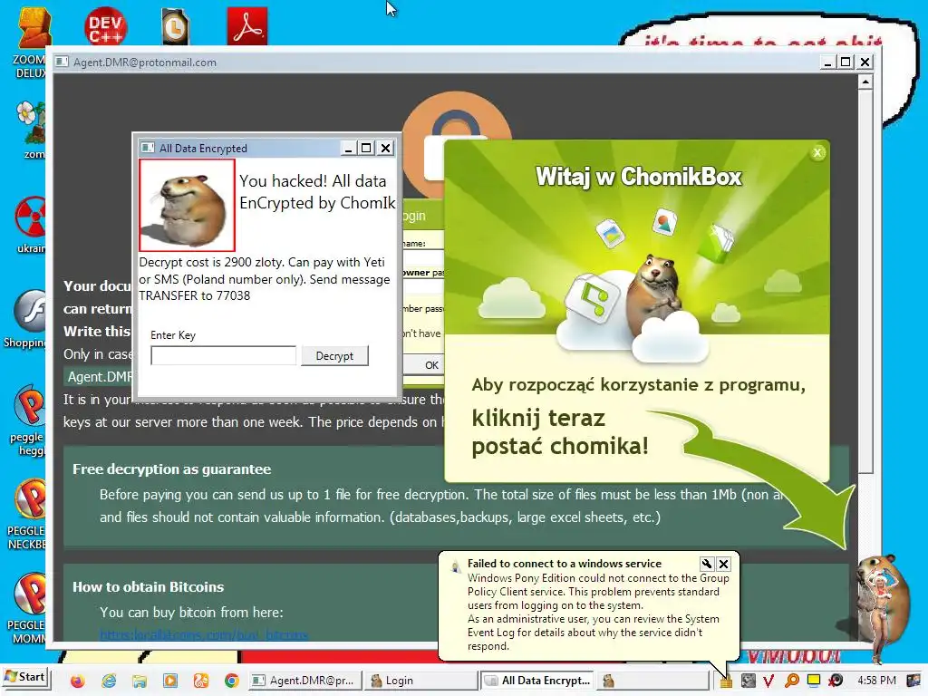Open the Adobe Acrobat desktop icon
This screenshot has width=928, height=696.
point(247,26)
